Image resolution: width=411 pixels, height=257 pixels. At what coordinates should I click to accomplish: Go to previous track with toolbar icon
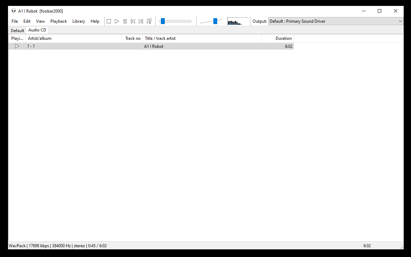click(133, 21)
